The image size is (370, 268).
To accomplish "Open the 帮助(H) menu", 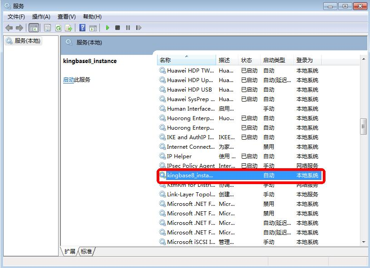I will (x=92, y=17).
